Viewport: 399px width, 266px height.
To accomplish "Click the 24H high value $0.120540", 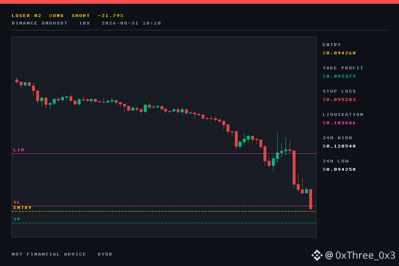I will tap(339, 146).
